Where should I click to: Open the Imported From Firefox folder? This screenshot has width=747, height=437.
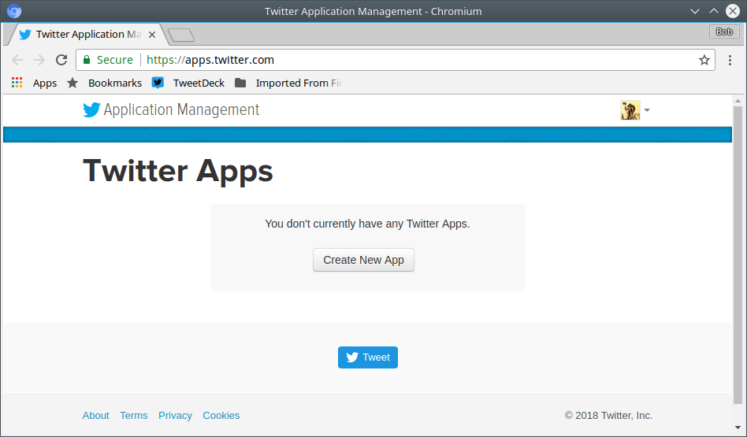pos(288,83)
